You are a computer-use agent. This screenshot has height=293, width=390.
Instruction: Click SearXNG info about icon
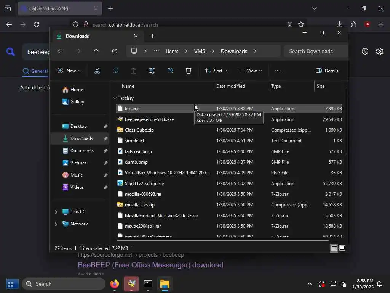(x=365, y=52)
